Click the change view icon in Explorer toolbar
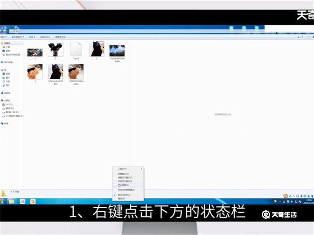314x235 pixels. 299,37
